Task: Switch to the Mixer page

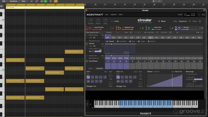Action: pos(195,21)
